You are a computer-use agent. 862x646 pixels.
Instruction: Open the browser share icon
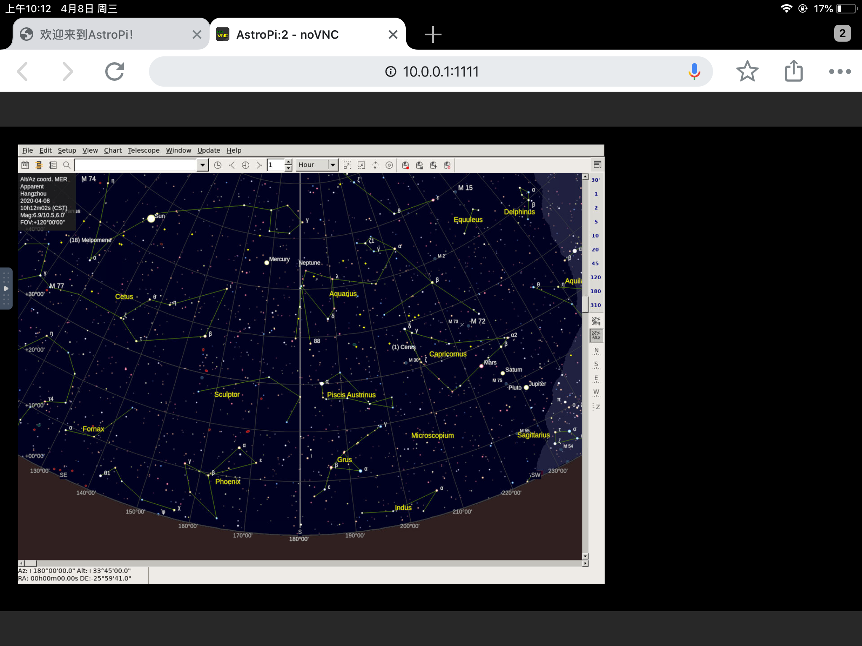click(x=793, y=71)
